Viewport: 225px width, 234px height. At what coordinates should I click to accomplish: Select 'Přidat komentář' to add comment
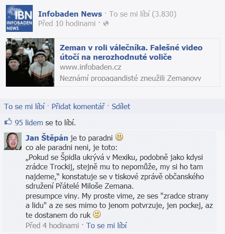(78, 106)
